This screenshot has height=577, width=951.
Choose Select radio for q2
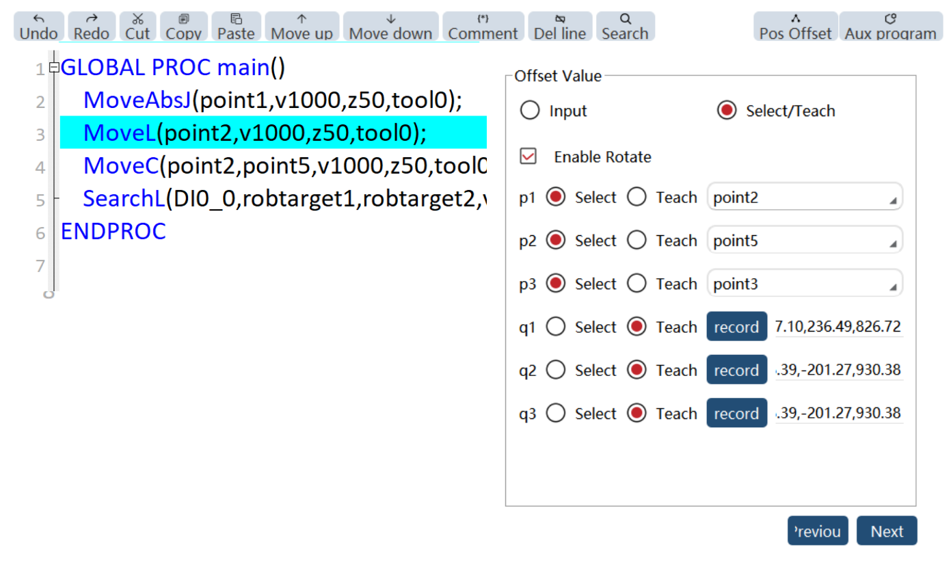(557, 371)
